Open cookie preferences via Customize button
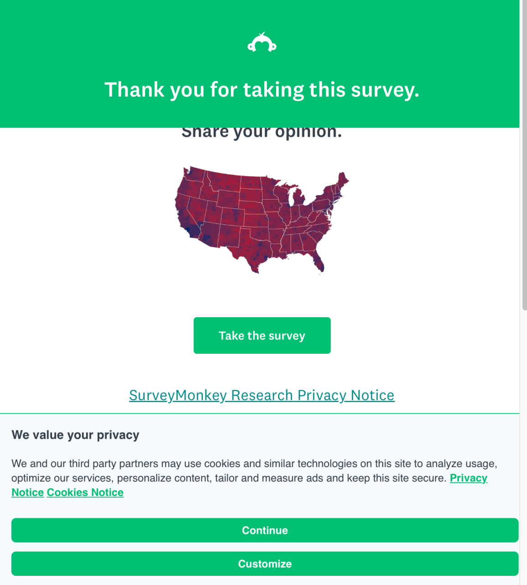Screen dimensions: 527x585 pos(265,564)
